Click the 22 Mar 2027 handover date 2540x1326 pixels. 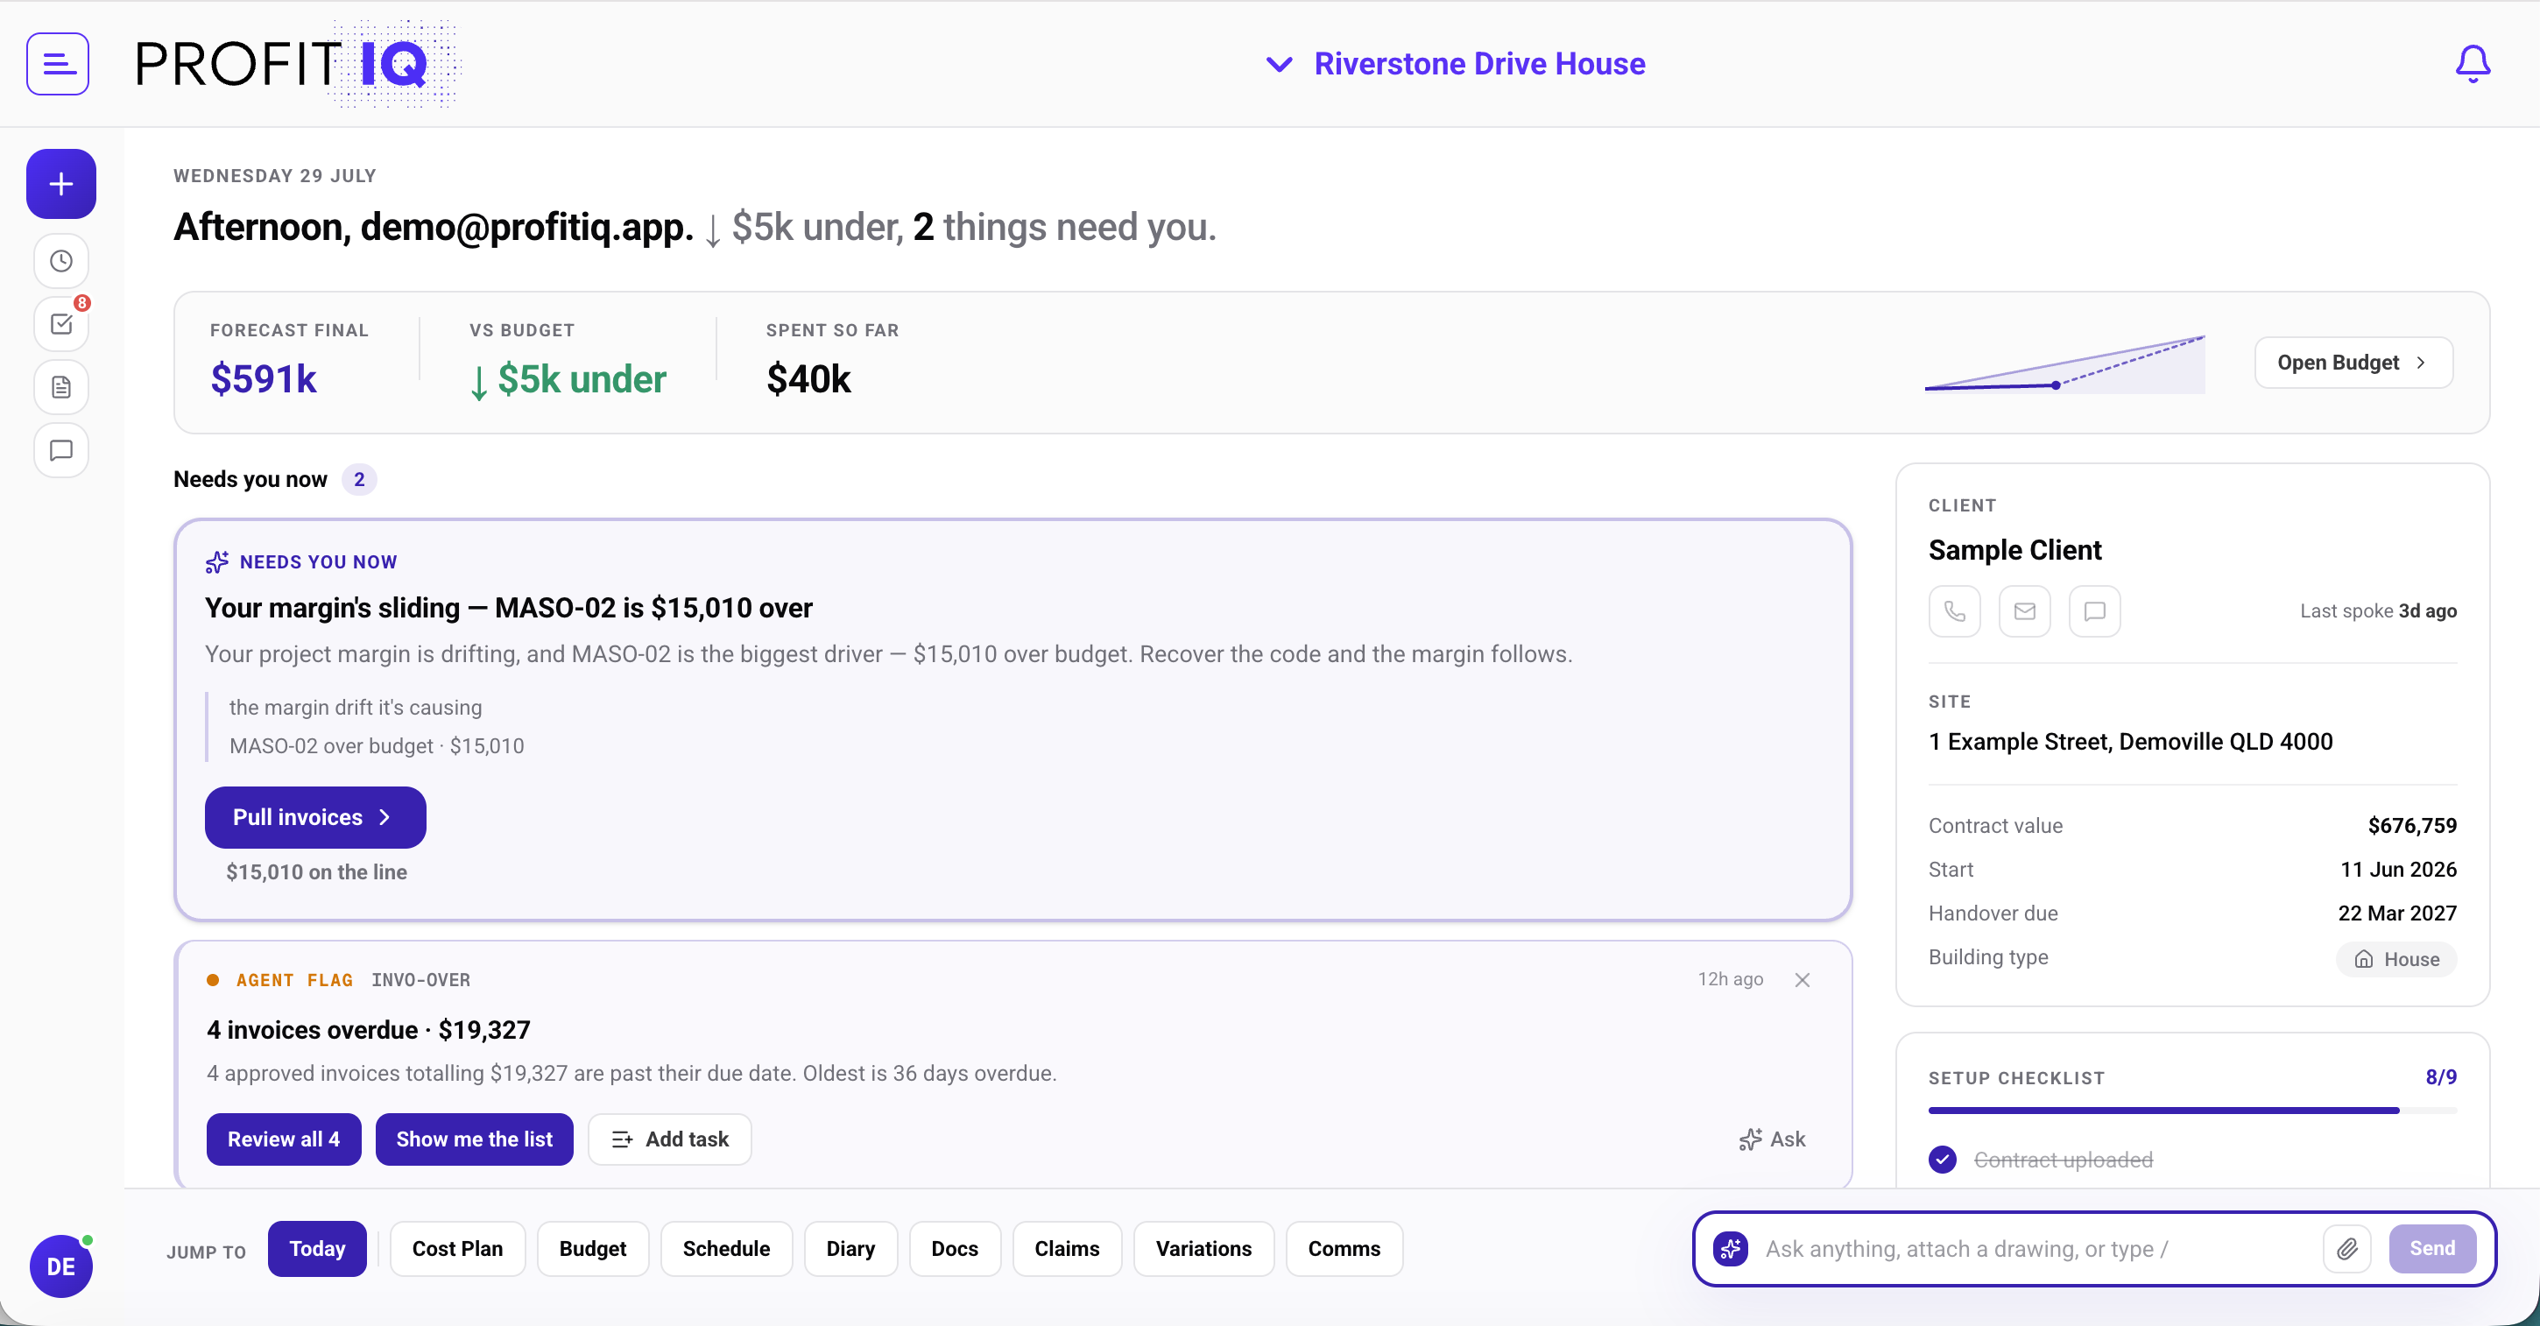[x=2397, y=913]
